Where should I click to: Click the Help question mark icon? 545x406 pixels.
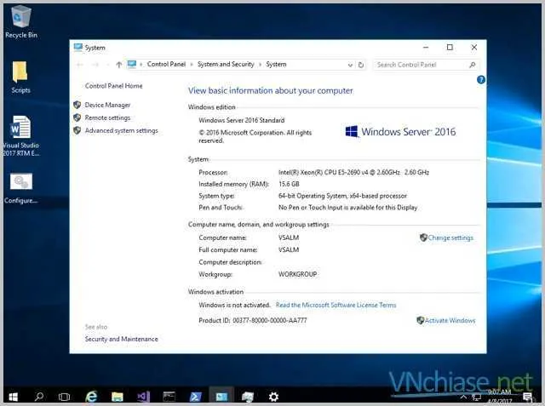point(481,80)
